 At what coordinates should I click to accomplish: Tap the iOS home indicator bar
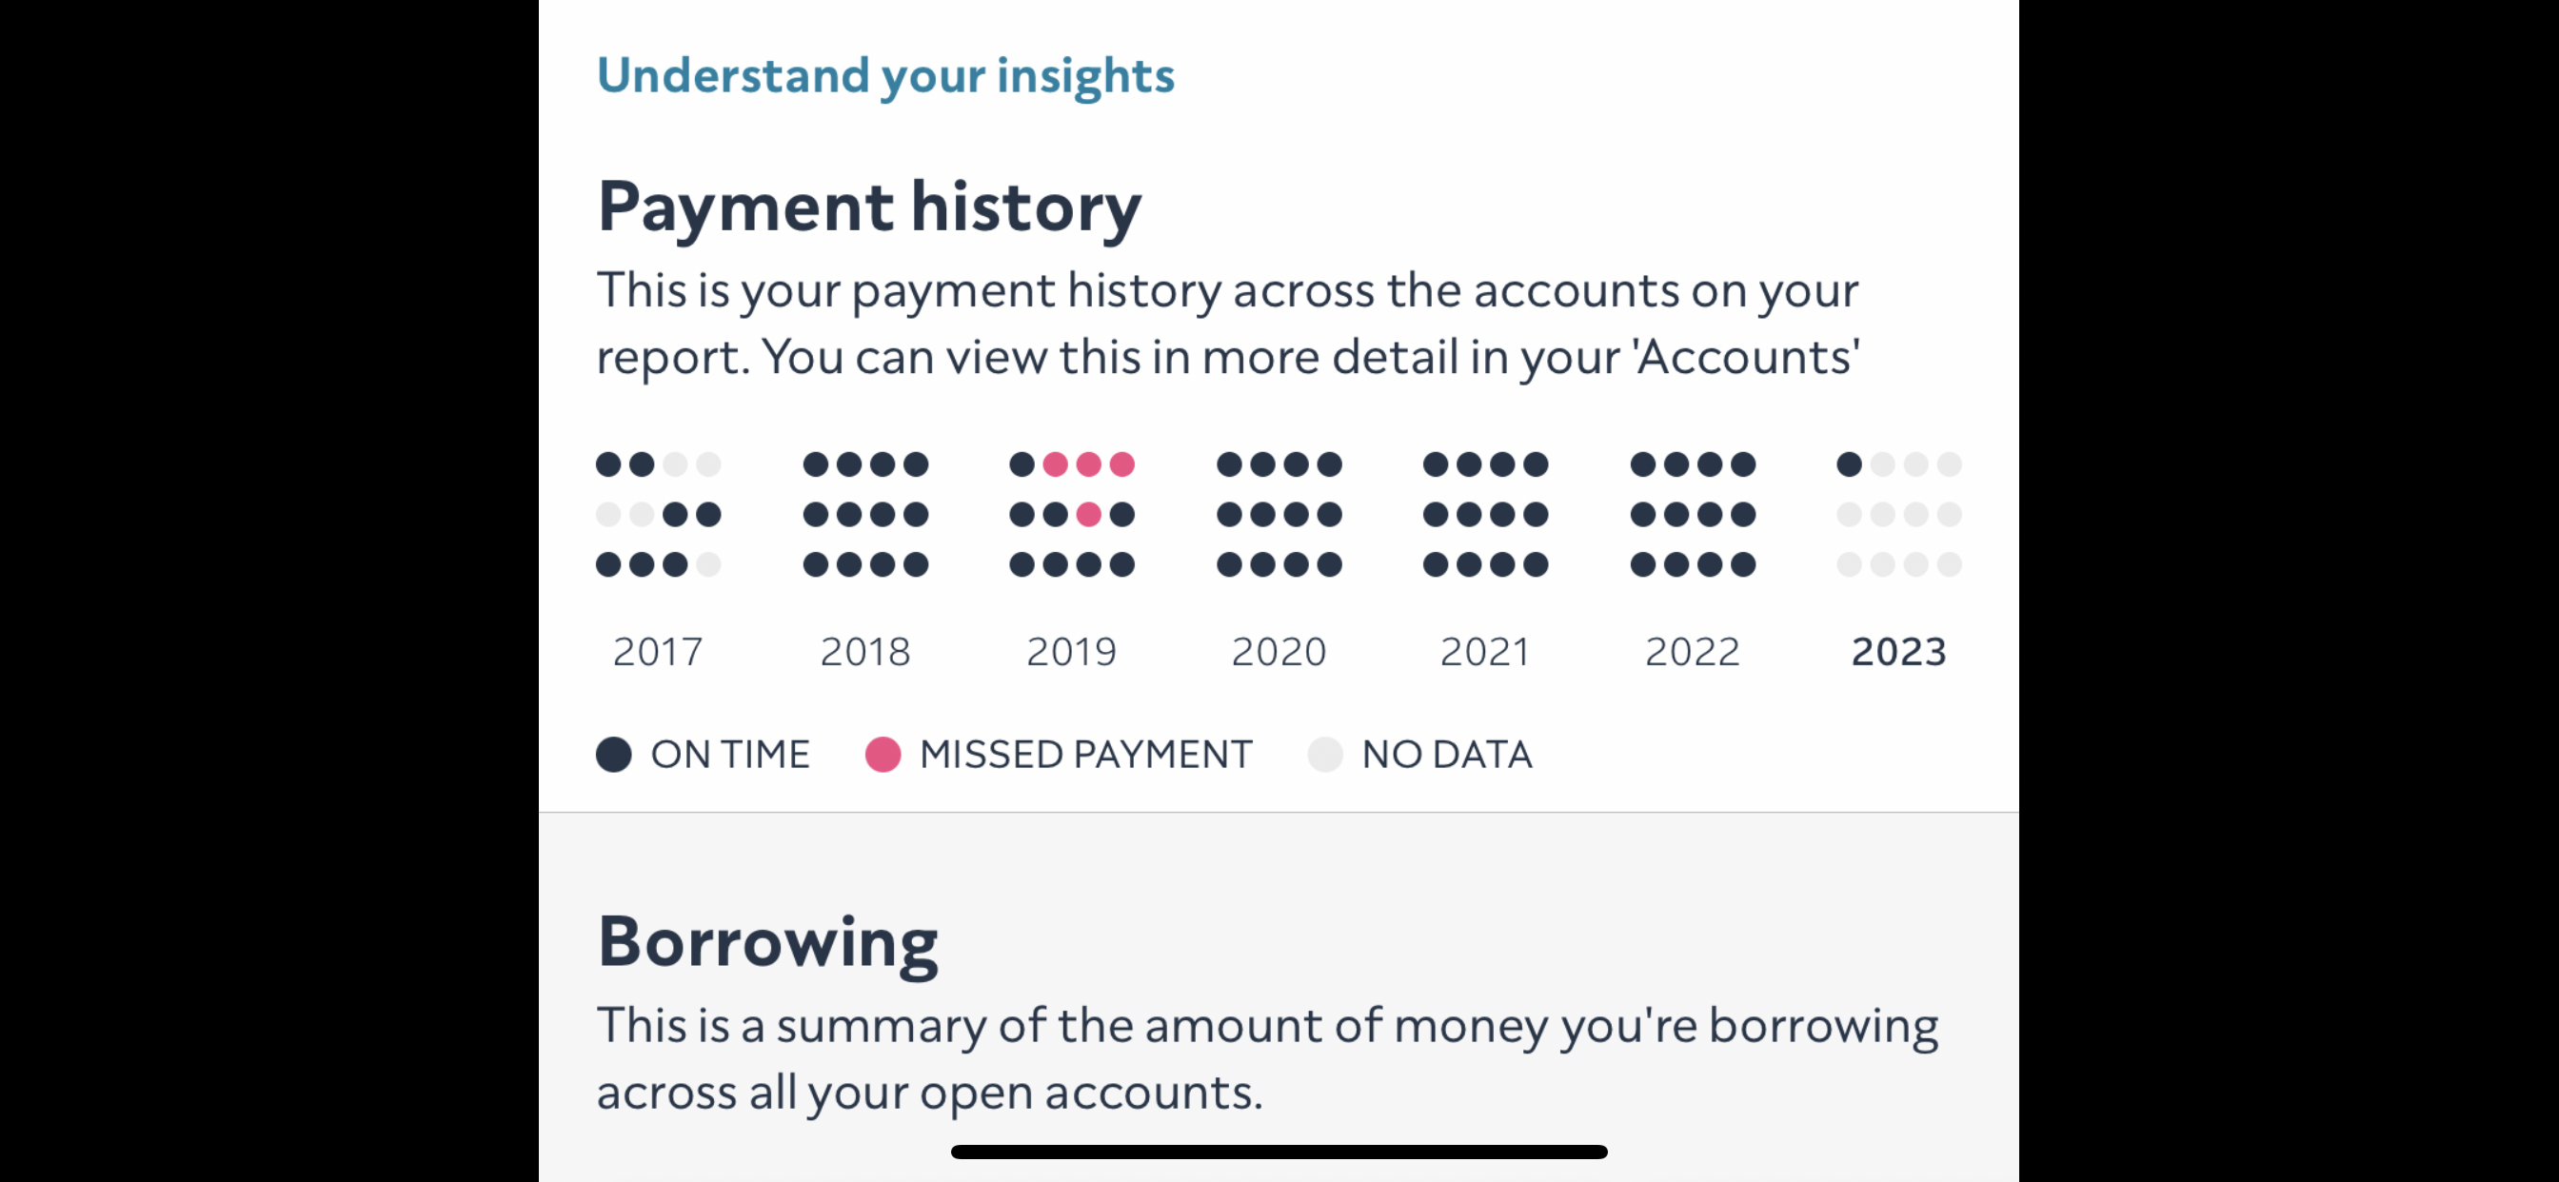tap(1279, 1152)
